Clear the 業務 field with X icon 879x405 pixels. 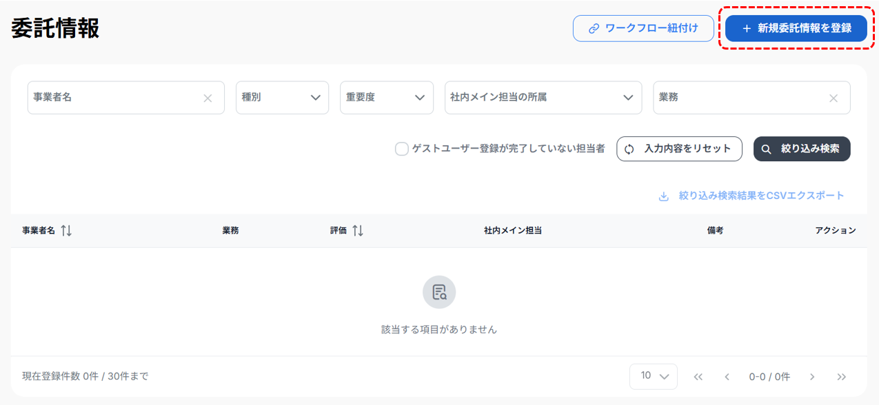pos(833,98)
